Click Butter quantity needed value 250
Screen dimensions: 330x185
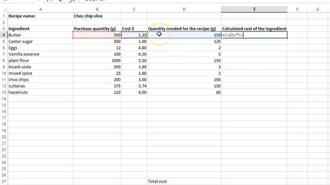pos(184,35)
